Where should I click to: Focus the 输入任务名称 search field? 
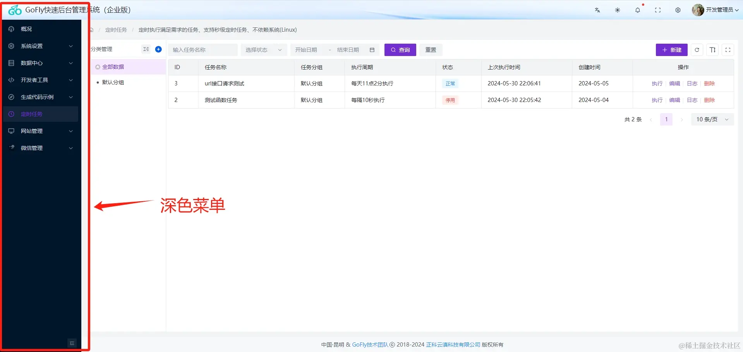[x=203, y=50]
